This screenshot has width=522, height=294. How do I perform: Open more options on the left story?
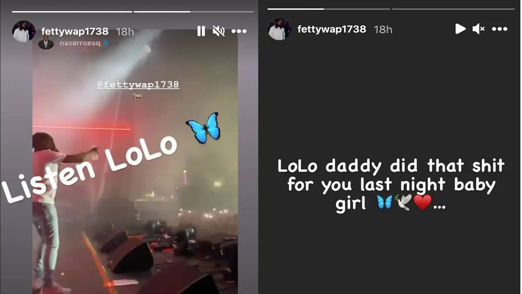239,31
